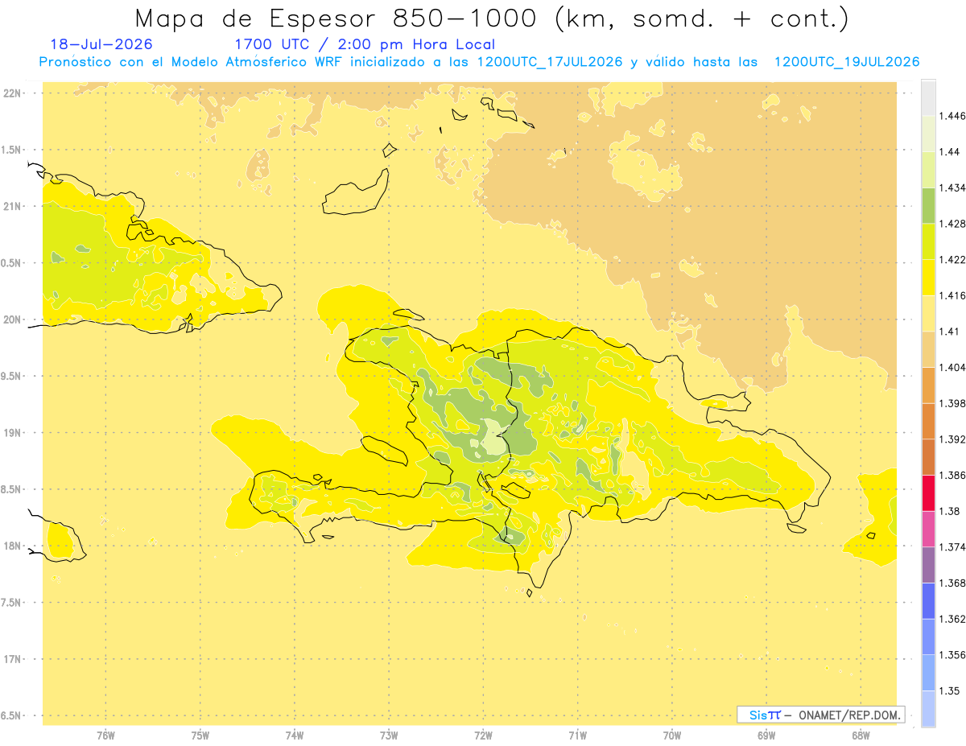966x746 pixels.
Task: Select the date label '18-Jul-2026'
Action: (x=101, y=44)
